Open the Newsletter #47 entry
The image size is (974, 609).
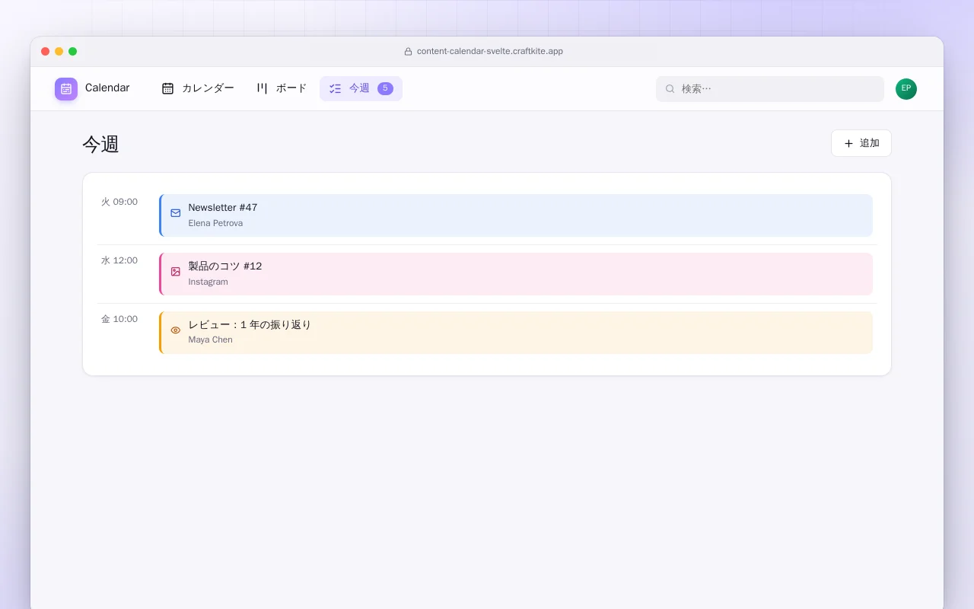(516, 215)
